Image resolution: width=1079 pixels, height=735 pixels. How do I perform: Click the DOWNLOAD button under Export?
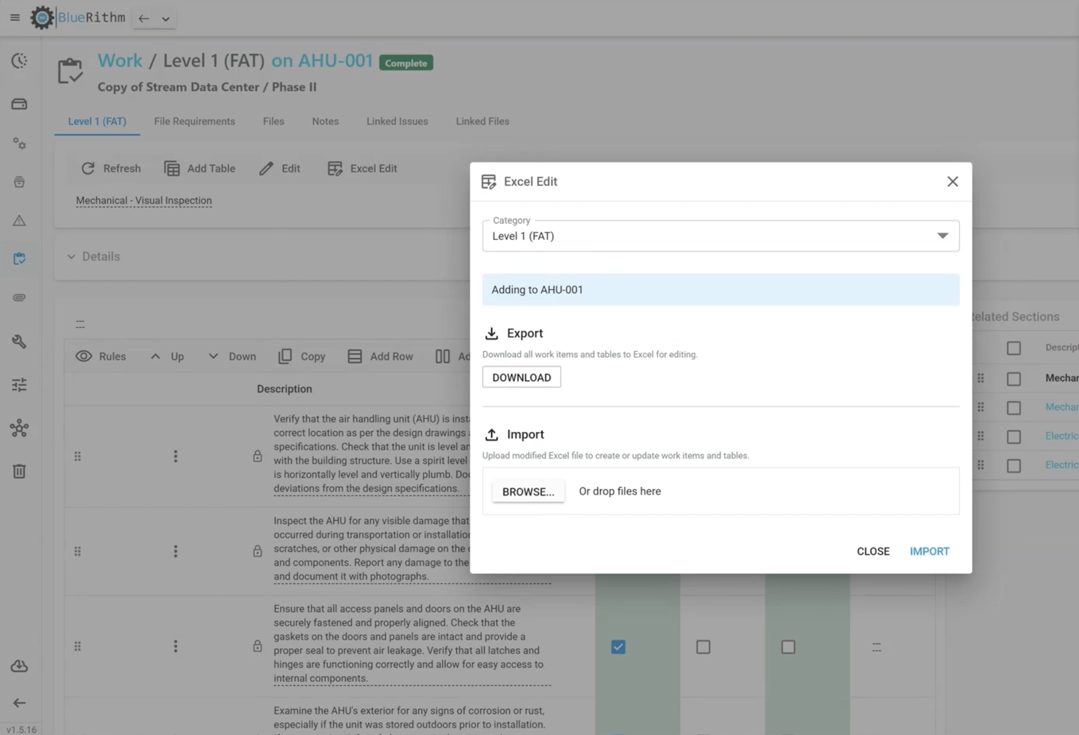pyautogui.click(x=521, y=377)
